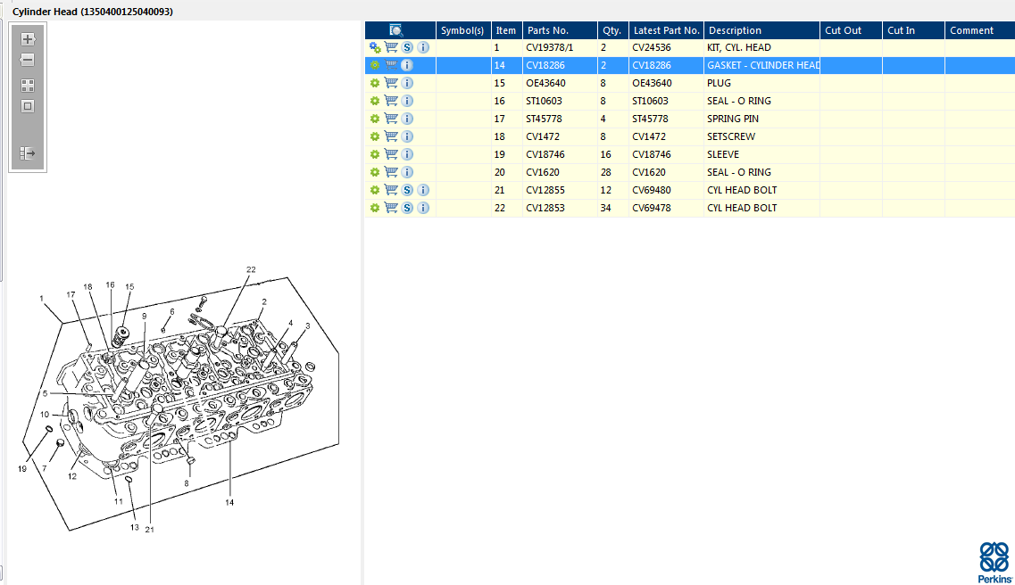Sort by Symbol(s) column header
The width and height of the screenshot is (1015, 585).
462,30
